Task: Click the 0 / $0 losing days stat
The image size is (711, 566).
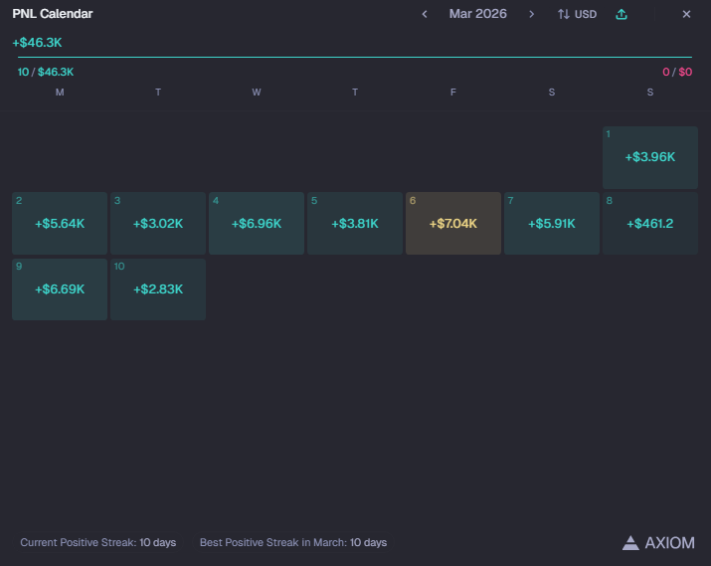Action: tap(677, 72)
